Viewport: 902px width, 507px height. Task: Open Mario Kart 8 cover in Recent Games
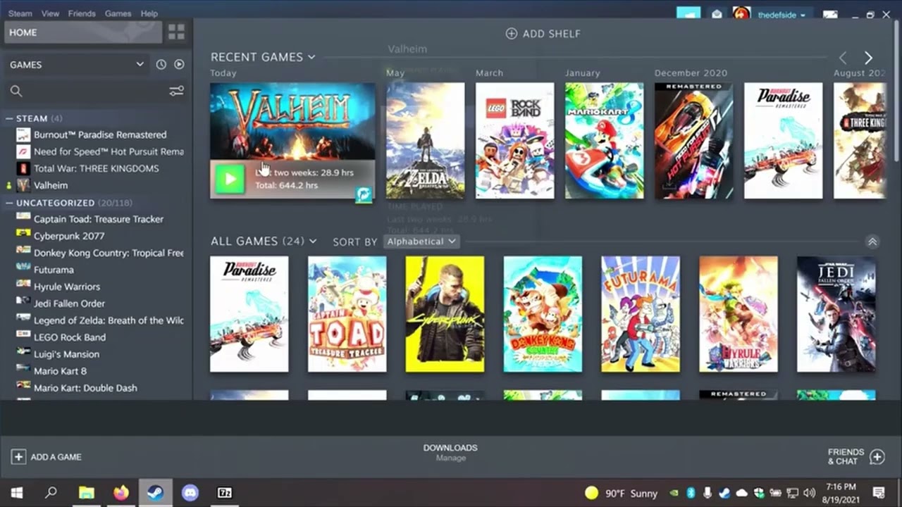pos(604,141)
